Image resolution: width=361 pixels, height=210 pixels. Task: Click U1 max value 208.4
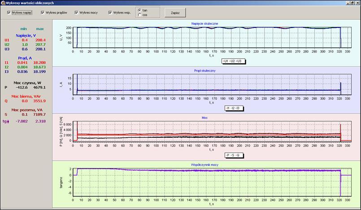(x=40, y=40)
